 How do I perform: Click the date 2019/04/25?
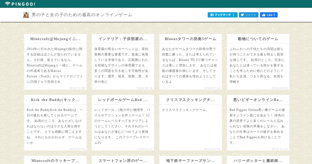coord(280,88)
